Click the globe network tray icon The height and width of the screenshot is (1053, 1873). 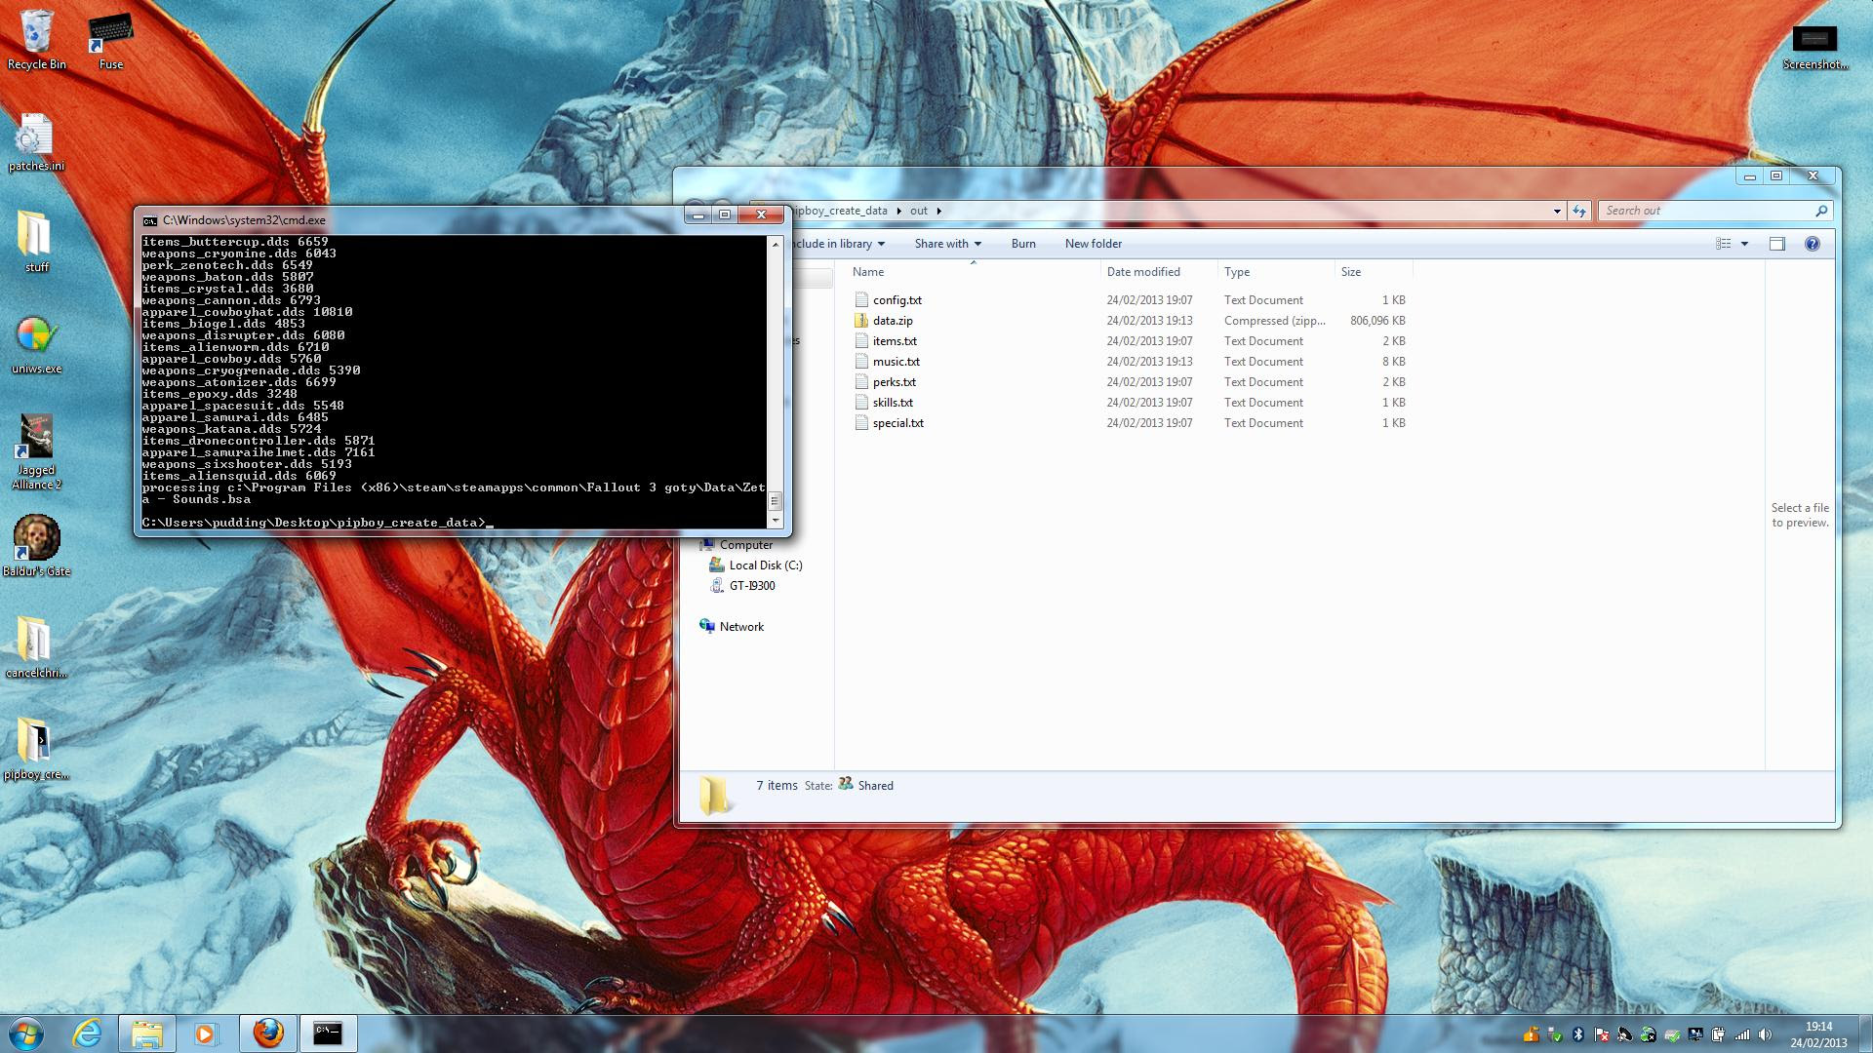(1649, 1034)
